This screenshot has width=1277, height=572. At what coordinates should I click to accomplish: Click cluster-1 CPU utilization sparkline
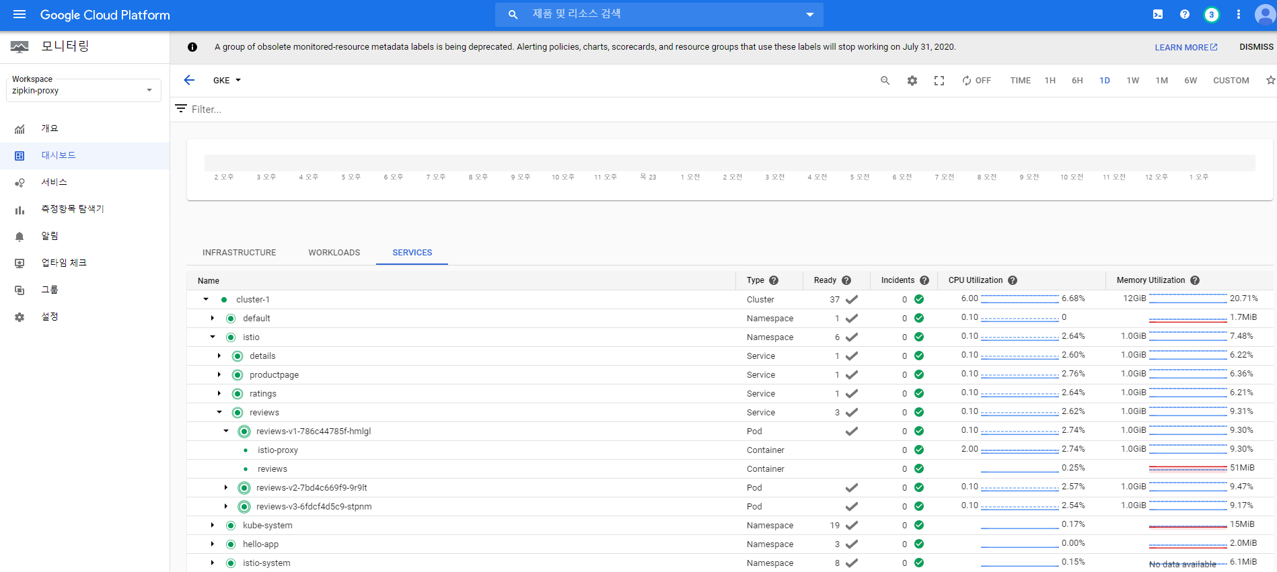1019,298
